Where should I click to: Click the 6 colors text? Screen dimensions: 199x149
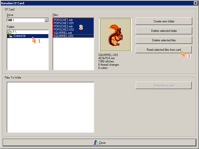tap(103, 68)
